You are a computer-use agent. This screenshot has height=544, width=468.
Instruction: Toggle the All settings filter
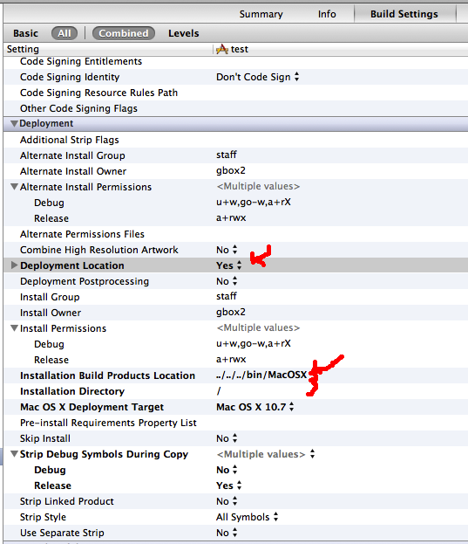pyautogui.click(x=64, y=33)
